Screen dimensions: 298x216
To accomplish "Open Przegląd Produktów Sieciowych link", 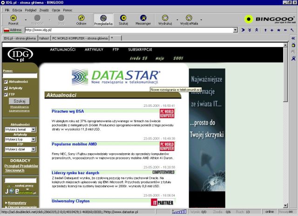I will pyautogui.click(x=21, y=168).
